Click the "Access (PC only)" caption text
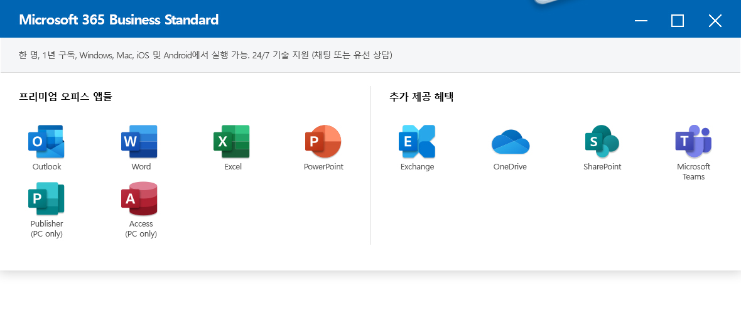741x315 pixels. [141, 229]
